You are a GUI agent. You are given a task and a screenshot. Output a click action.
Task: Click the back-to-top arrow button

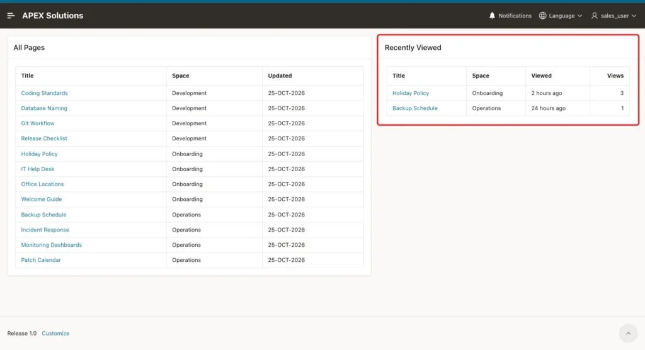tap(628, 334)
